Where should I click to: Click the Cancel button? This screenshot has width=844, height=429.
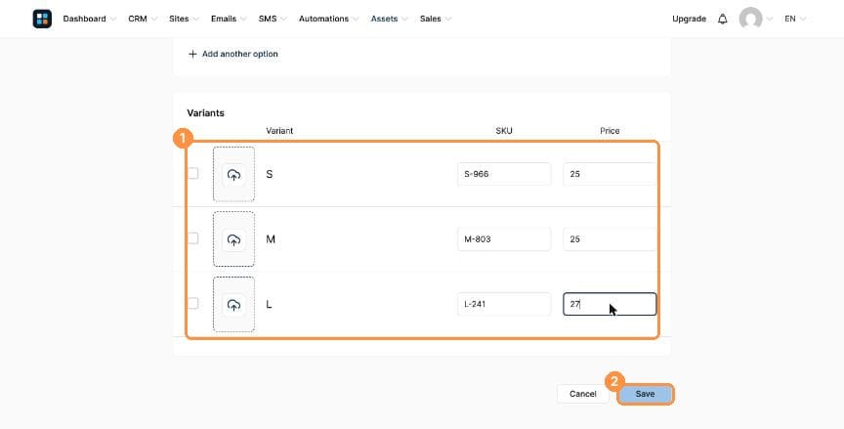click(583, 394)
